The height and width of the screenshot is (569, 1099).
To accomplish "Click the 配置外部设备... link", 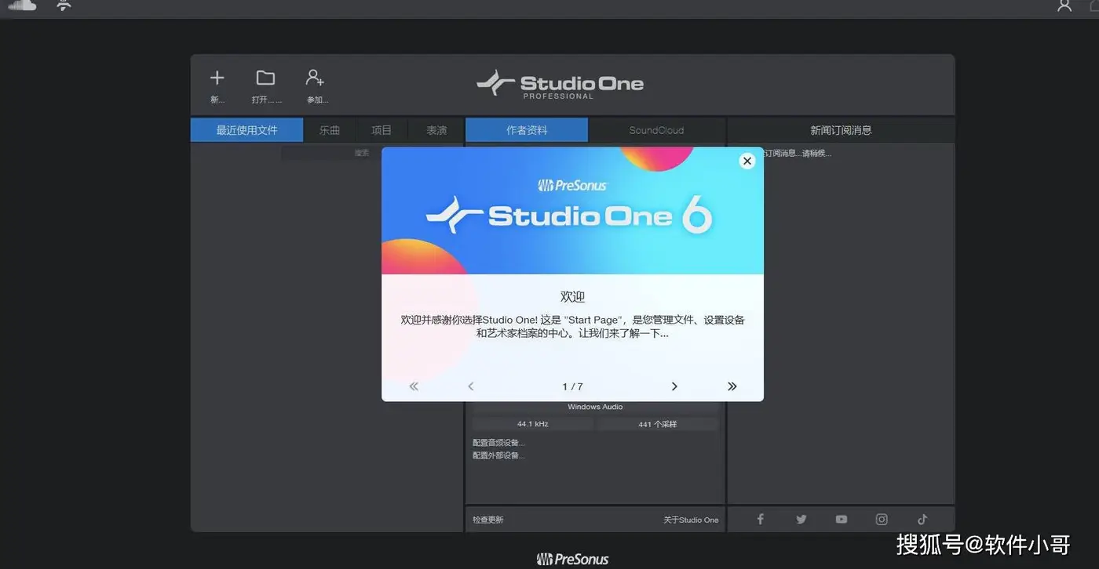I will (x=498, y=455).
